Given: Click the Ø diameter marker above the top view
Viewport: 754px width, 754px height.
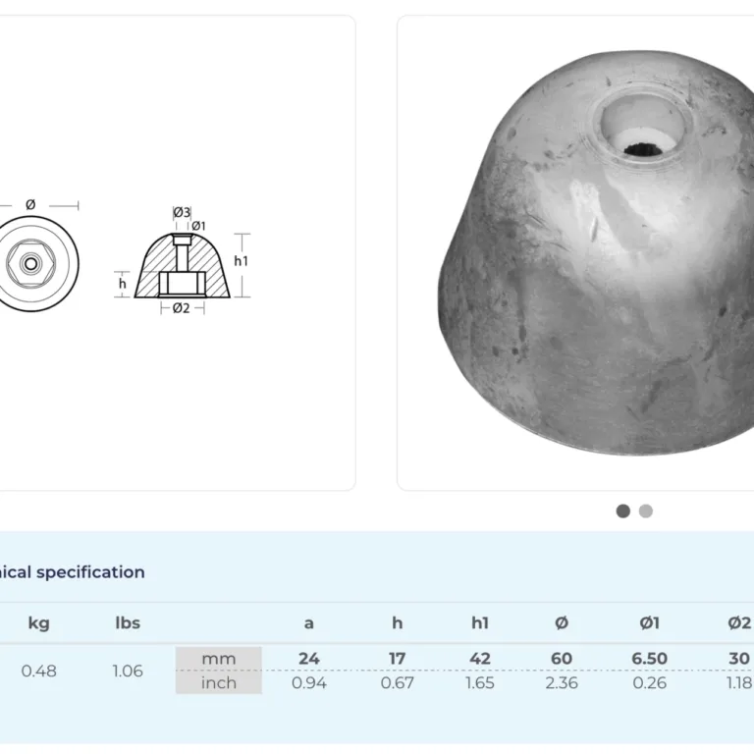Looking at the screenshot, I should coord(30,204).
